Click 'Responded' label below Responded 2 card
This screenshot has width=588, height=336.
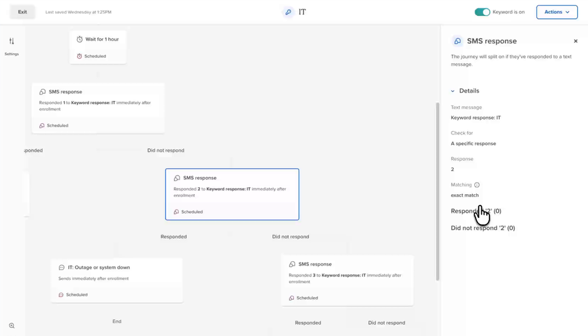pos(174,236)
